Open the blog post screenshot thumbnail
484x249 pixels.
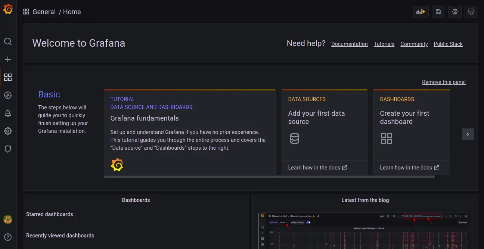point(364,230)
